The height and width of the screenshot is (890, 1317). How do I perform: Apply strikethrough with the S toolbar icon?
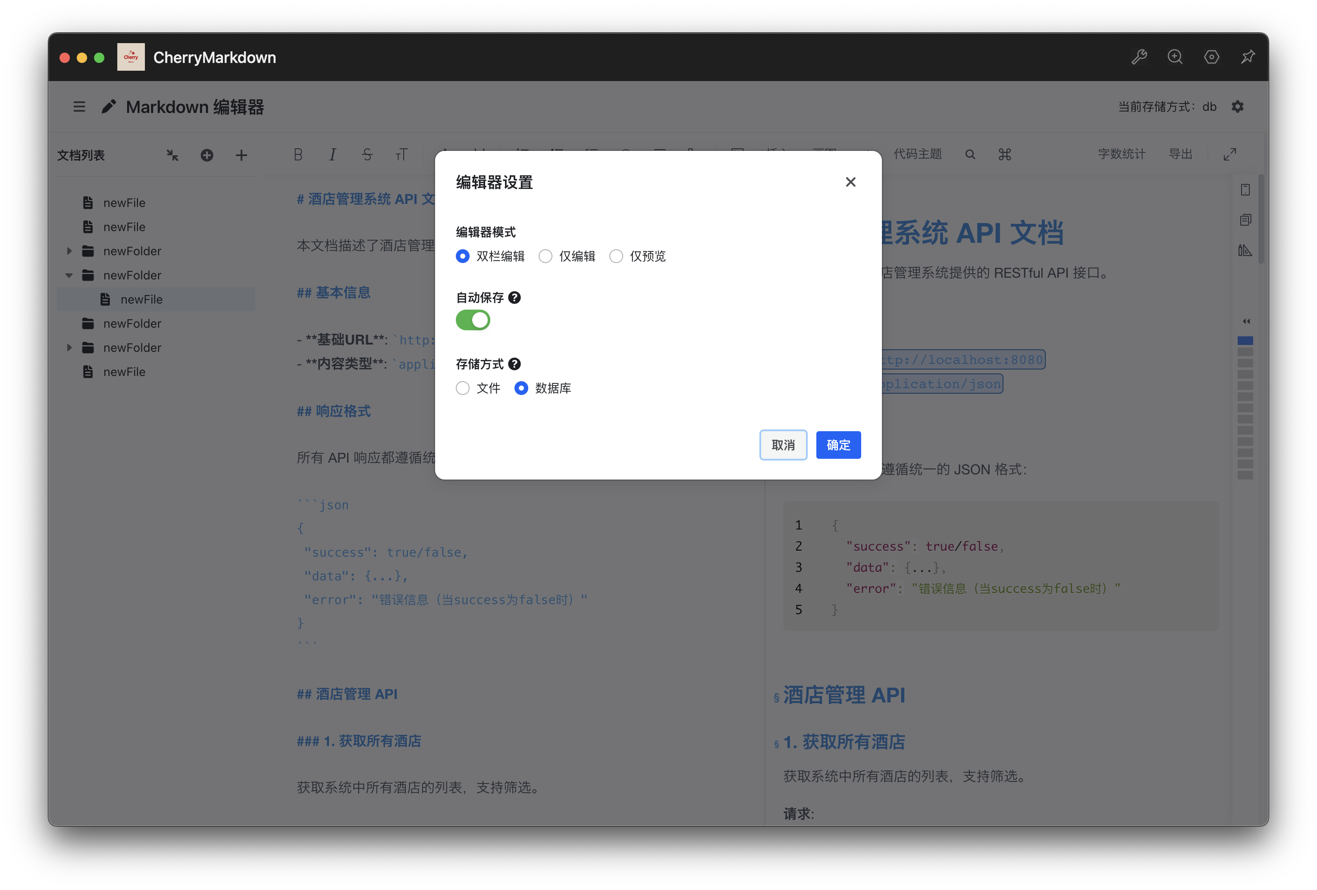pos(367,155)
